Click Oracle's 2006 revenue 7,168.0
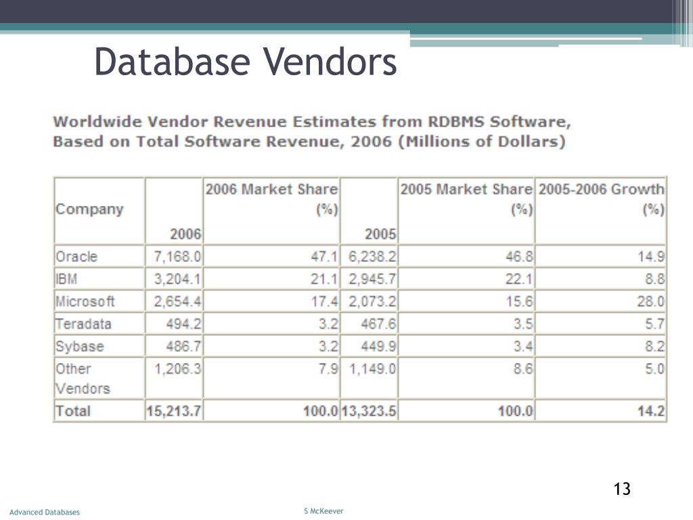This screenshot has width=693, height=520. [177, 257]
